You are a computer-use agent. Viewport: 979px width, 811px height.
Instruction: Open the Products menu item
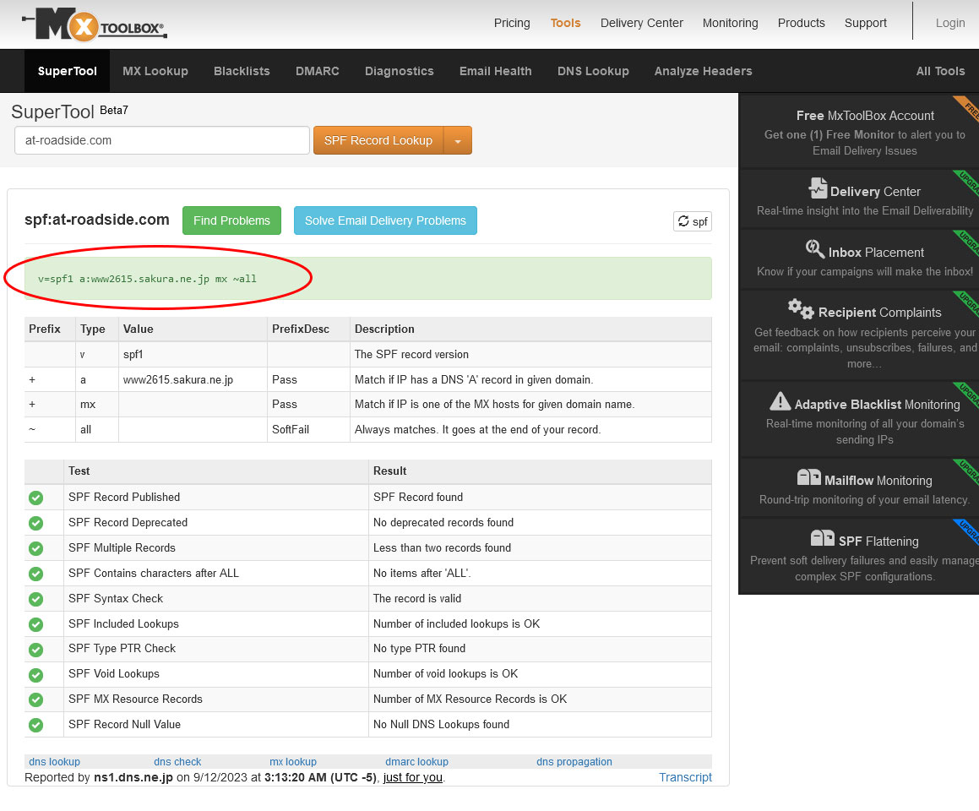click(x=801, y=23)
